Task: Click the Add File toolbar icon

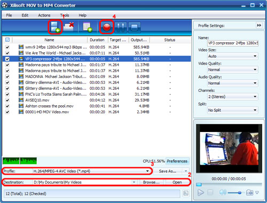Action: tap(55, 27)
